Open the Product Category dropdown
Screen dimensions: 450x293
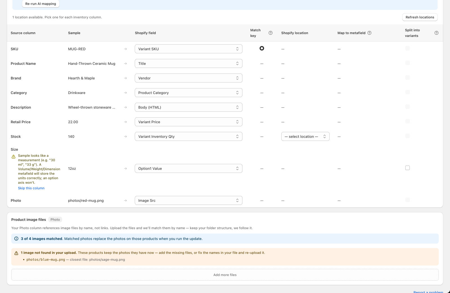tap(188, 93)
